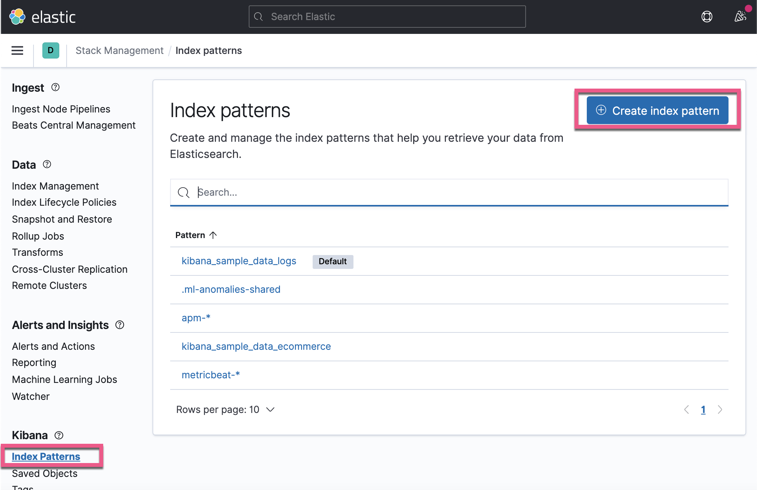Image resolution: width=757 pixels, height=490 pixels.
Task: Open the metricbeat-* index pattern
Action: click(211, 375)
